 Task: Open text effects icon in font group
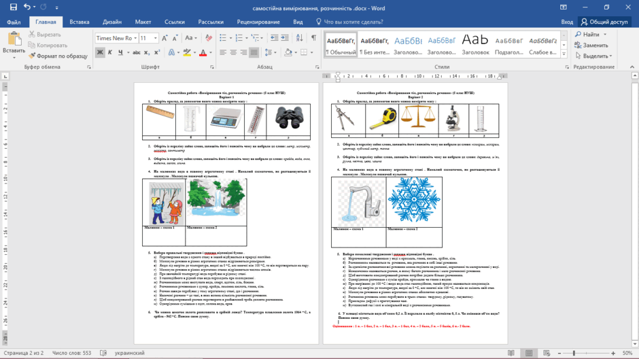point(171,52)
